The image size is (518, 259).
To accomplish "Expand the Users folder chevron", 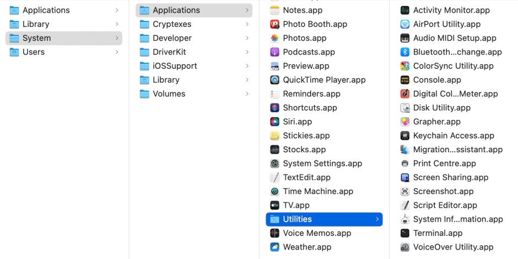I will [117, 52].
